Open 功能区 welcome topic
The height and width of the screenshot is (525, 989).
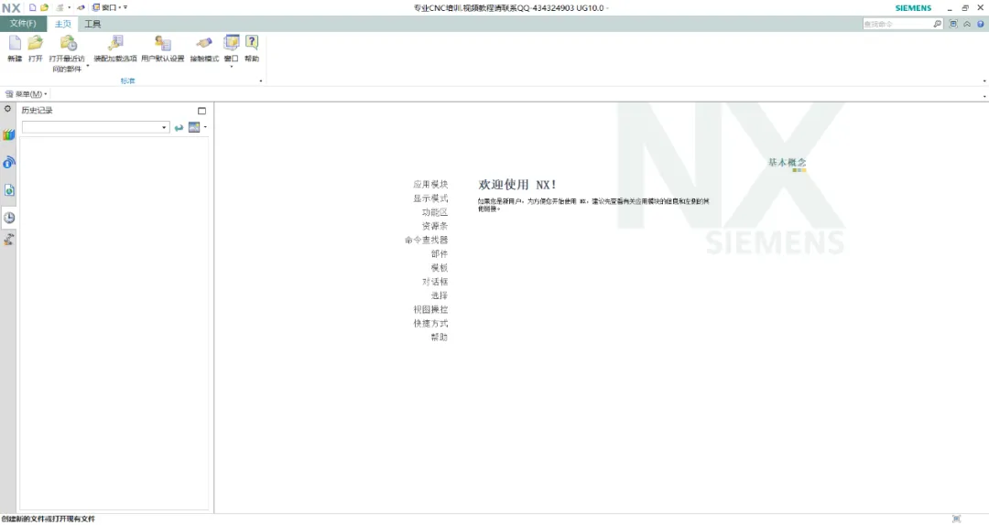[x=435, y=212]
